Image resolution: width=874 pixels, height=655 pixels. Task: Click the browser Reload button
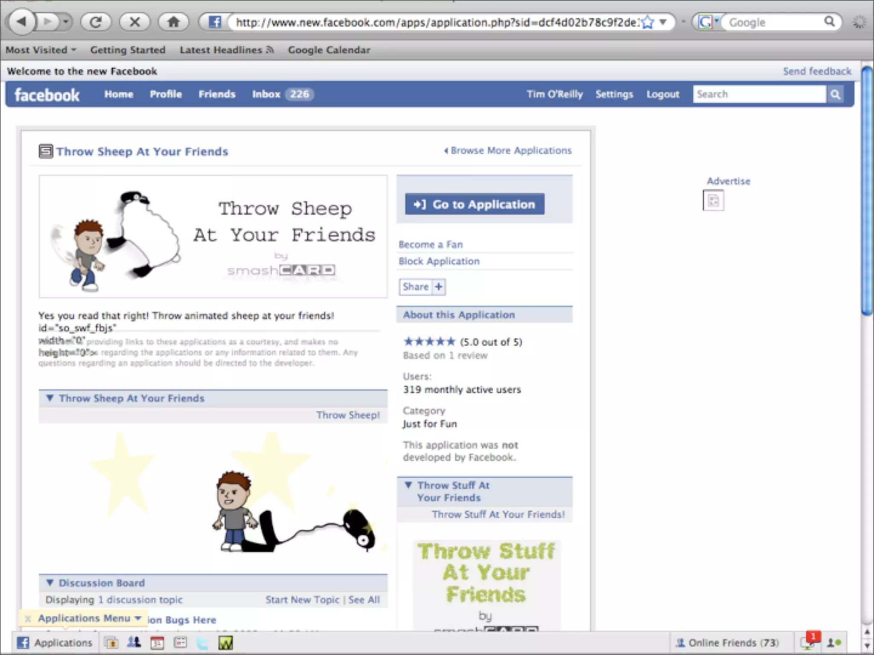(96, 22)
